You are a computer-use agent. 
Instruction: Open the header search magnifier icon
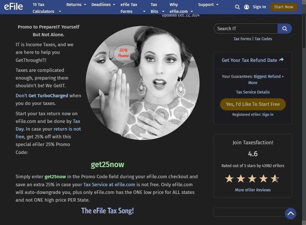point(237,7)
